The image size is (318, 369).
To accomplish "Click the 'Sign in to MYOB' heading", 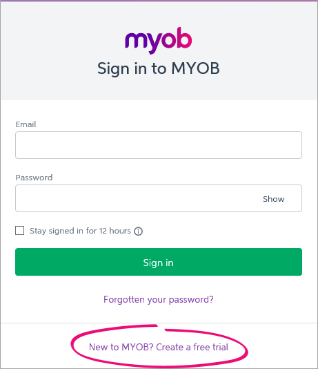I will (x=159, y=68).
